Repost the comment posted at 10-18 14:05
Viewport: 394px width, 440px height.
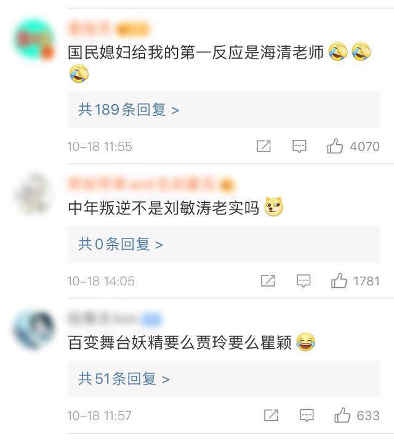268,280
